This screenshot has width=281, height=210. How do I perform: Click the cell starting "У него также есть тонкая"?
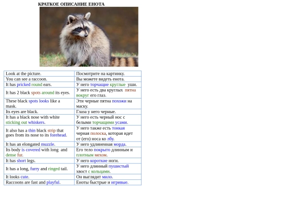click(x=108, y=133)
